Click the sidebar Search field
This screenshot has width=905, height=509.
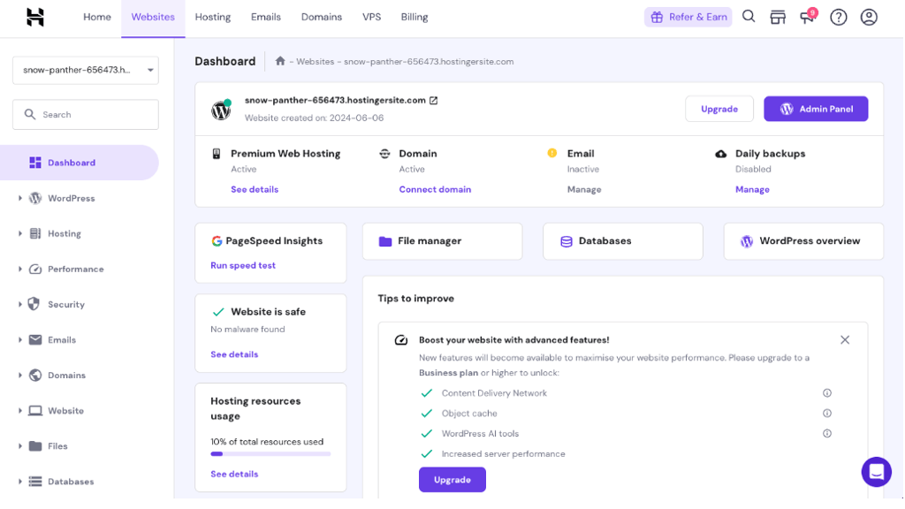86,114
